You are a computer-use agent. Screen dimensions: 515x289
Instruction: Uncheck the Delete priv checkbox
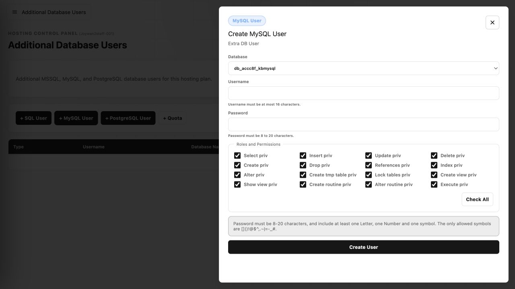[434, 155]
